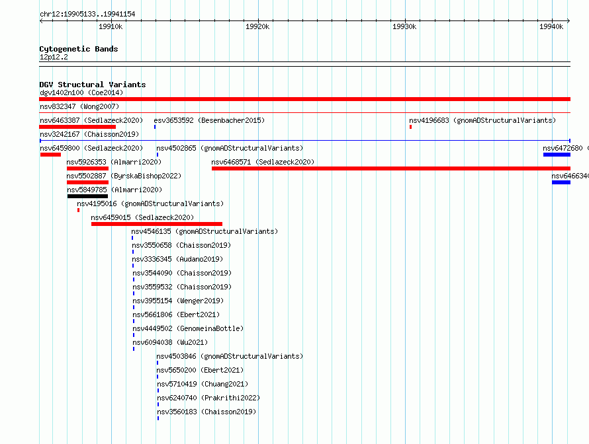Select the small red nsv4196683 marker
Image resolution: width=589 pixels, height=444 pixels.
[x=410, y=127]
